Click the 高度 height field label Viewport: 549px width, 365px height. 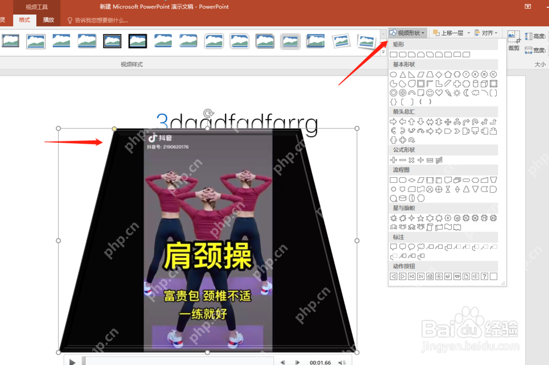click(539, 36)
